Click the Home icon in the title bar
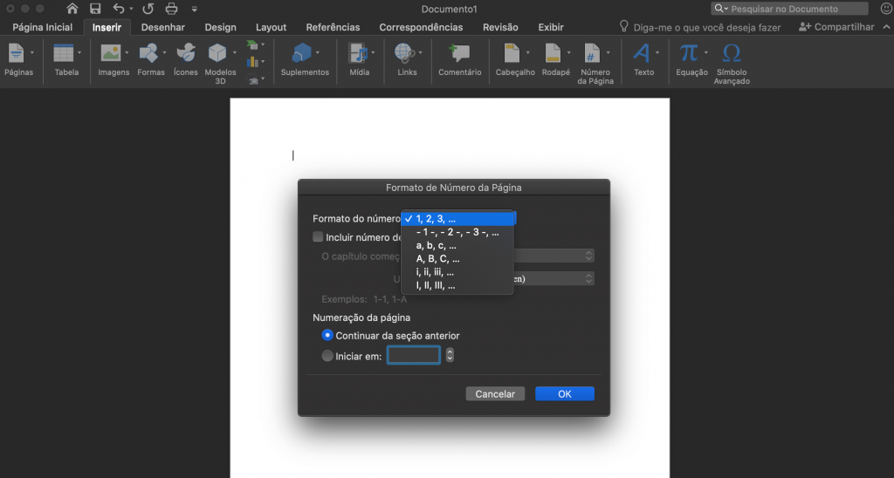Image resolution: width=894 pixels, height=478 pixels. pos(72,9)
